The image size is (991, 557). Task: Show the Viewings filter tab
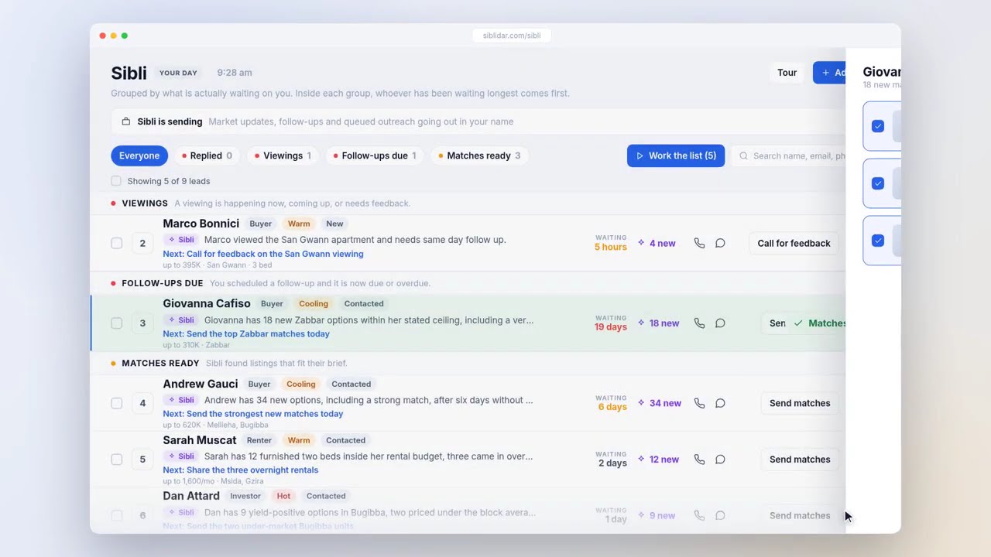(283, 155)
